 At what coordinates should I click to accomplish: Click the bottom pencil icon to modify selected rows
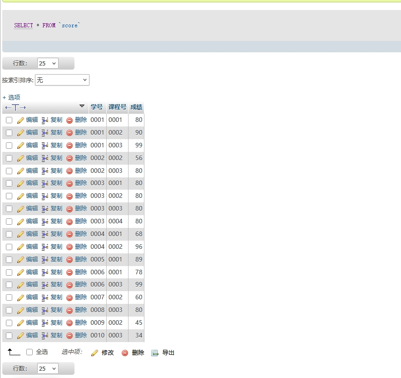(x=95, y=353)
